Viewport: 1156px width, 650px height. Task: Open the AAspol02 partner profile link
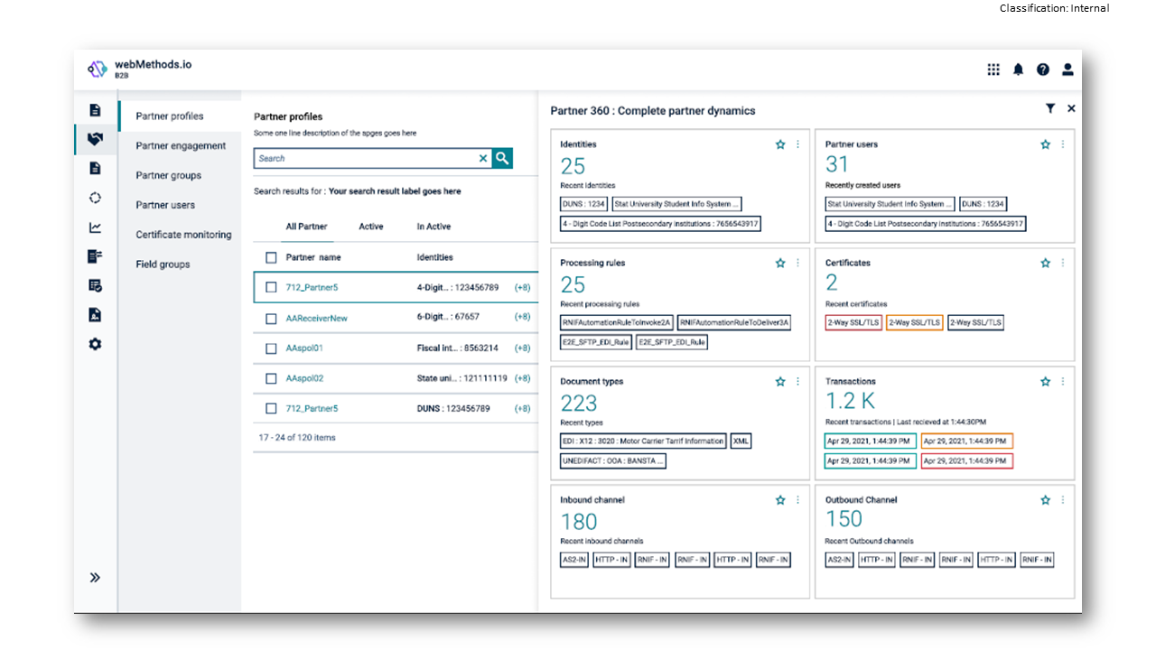tap(303, 377)
